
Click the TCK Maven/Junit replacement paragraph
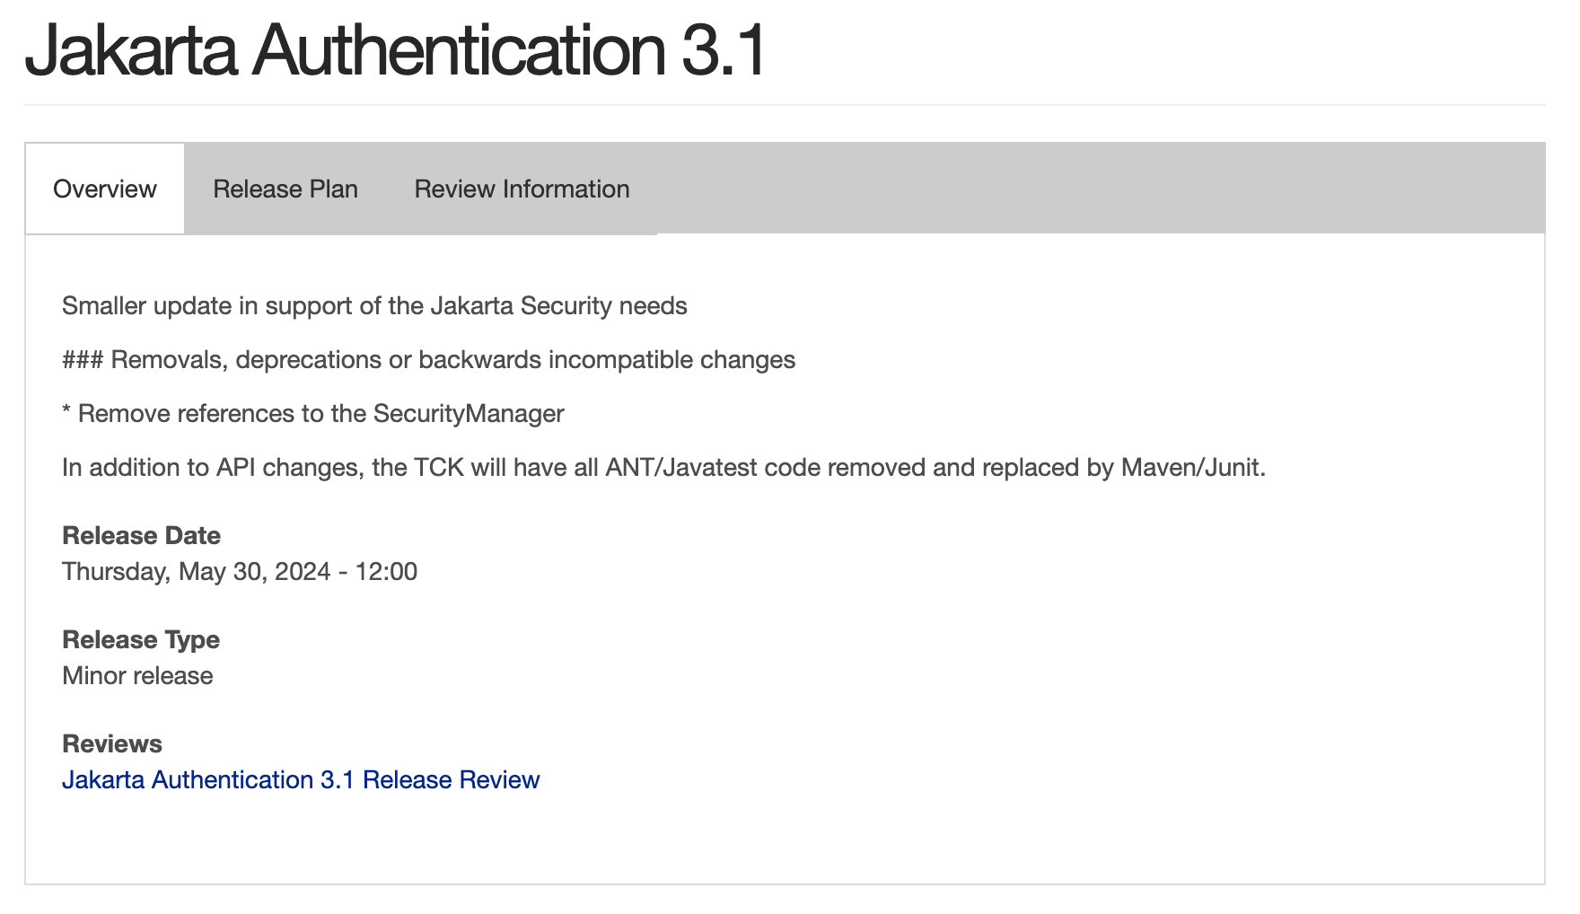pos(663,467)
